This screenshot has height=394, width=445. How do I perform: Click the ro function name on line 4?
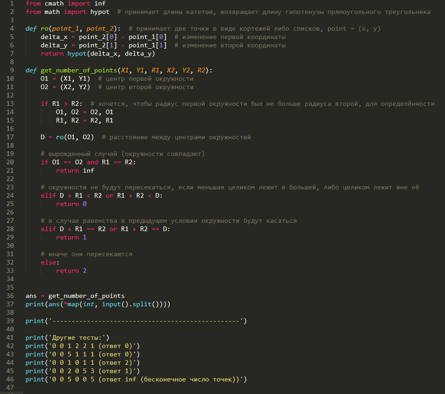click(44, 29)
